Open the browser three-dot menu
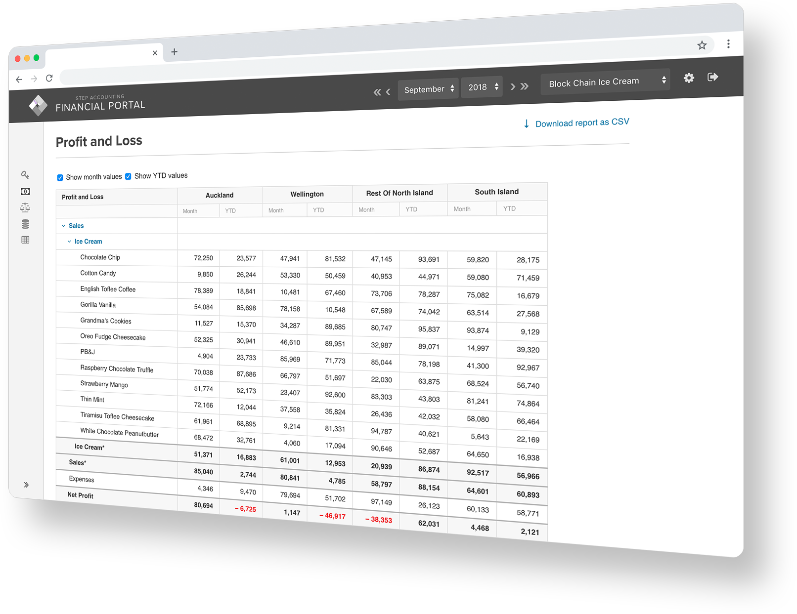The height and width of the screenshot is (614, 797). [x=728, y=43]
